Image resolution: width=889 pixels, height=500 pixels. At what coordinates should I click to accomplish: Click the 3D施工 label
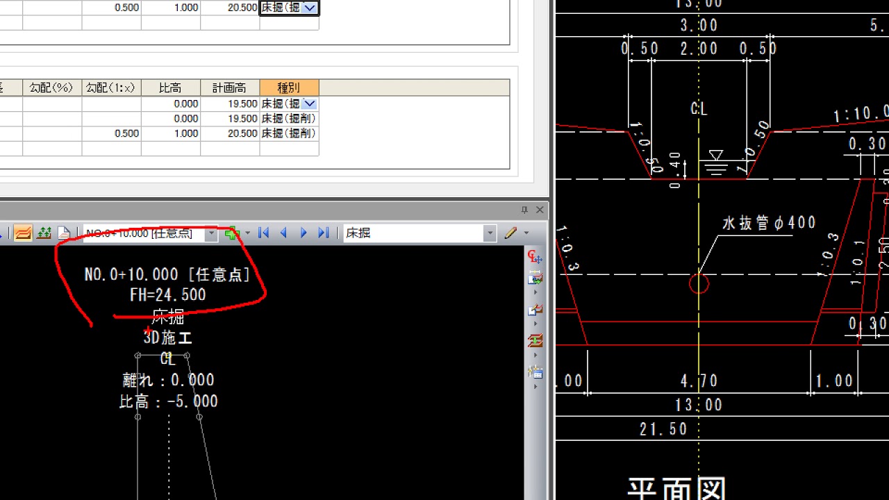tap(167, 338)
